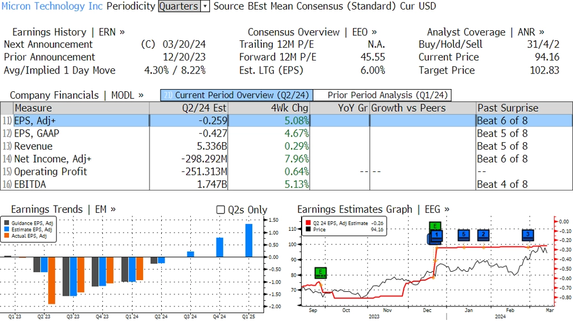Click Buy/Hold/Sell value 31/4/2
This screenshot has height=321, width=573.
point(543,44)
